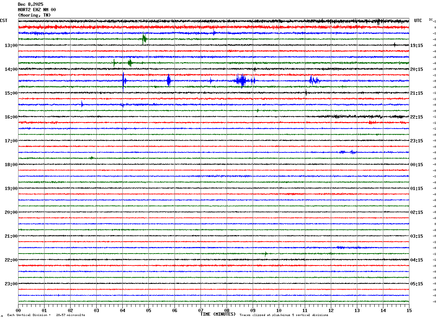Click the 04:15 UTC time label
438x320 pixels.
click(417, 260)
